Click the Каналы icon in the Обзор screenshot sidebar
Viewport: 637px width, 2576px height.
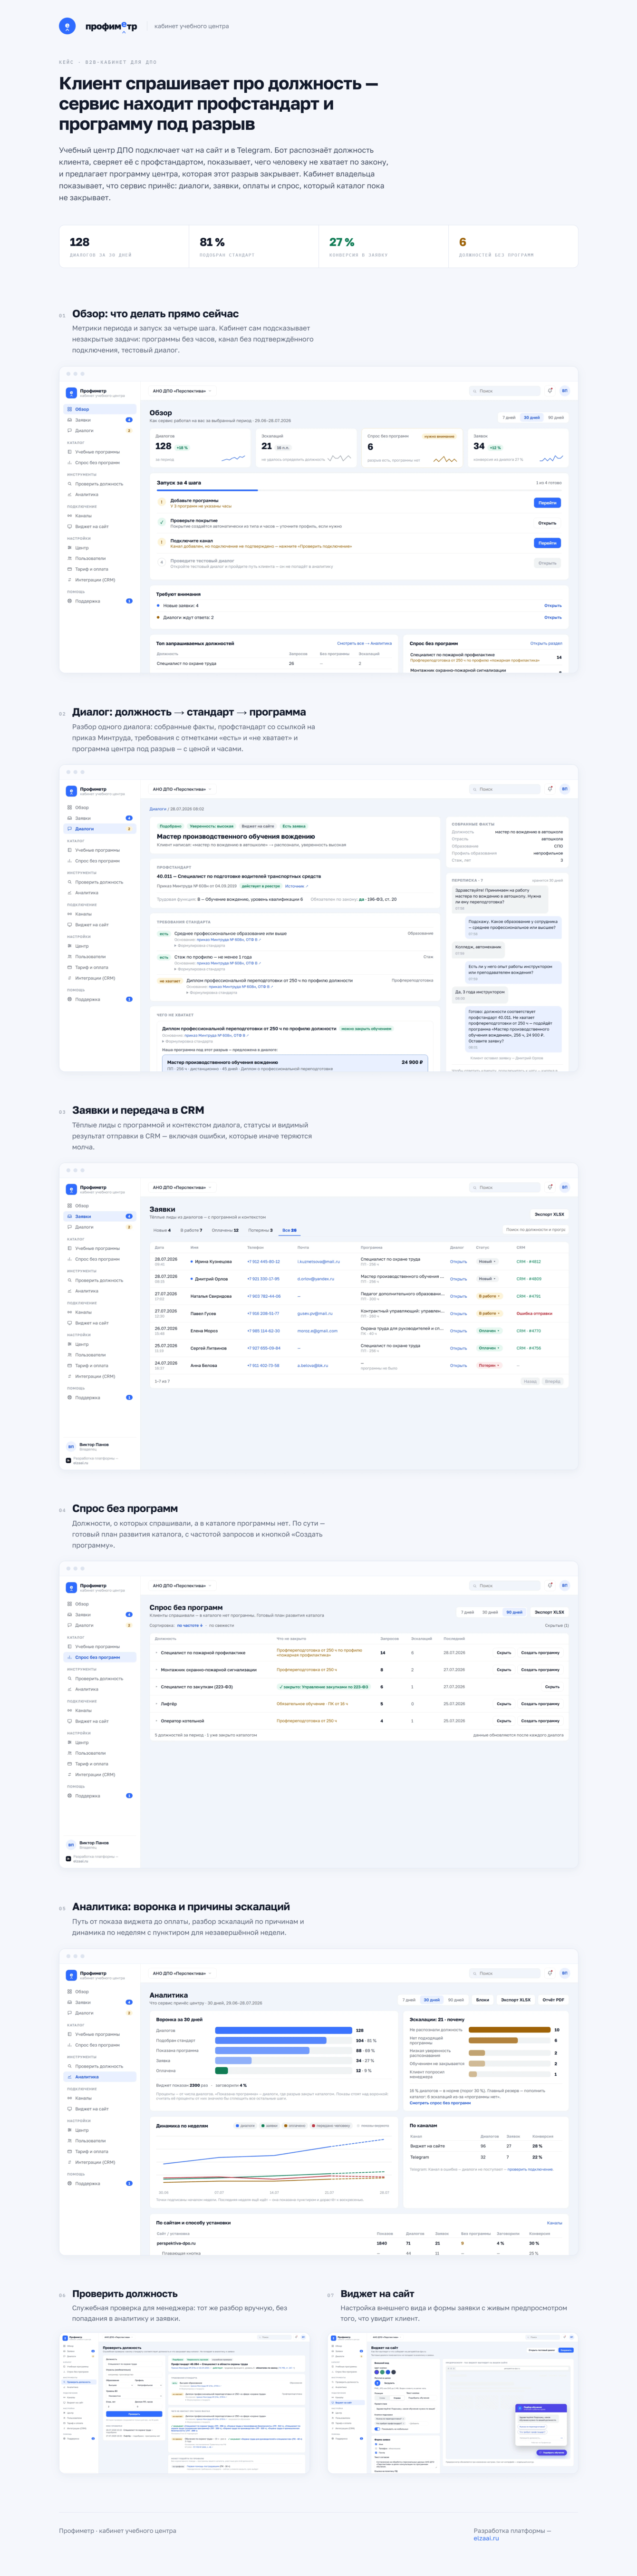tap(70, 516)
